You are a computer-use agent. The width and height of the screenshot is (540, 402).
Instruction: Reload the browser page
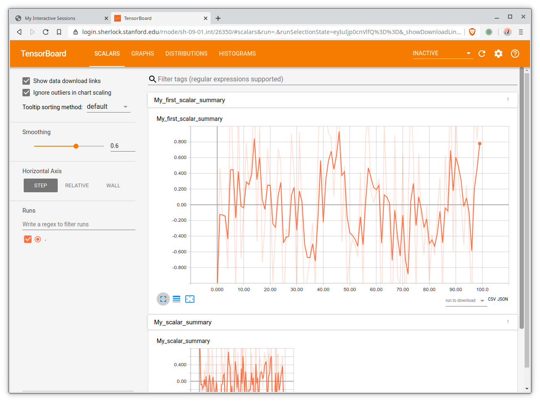click(46, 32)
